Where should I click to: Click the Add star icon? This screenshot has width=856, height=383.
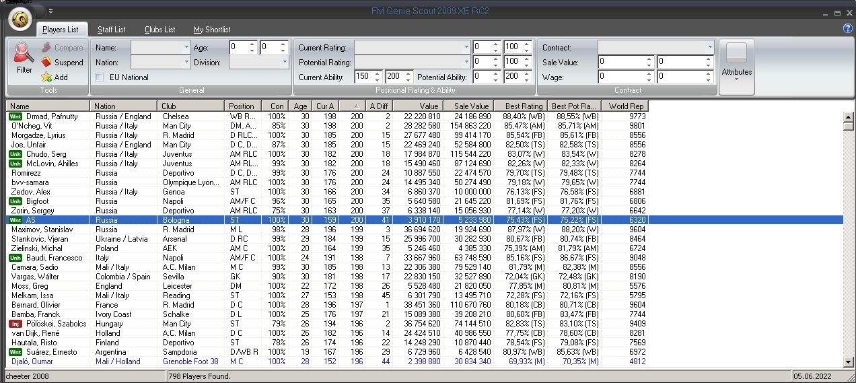point(46,77)
